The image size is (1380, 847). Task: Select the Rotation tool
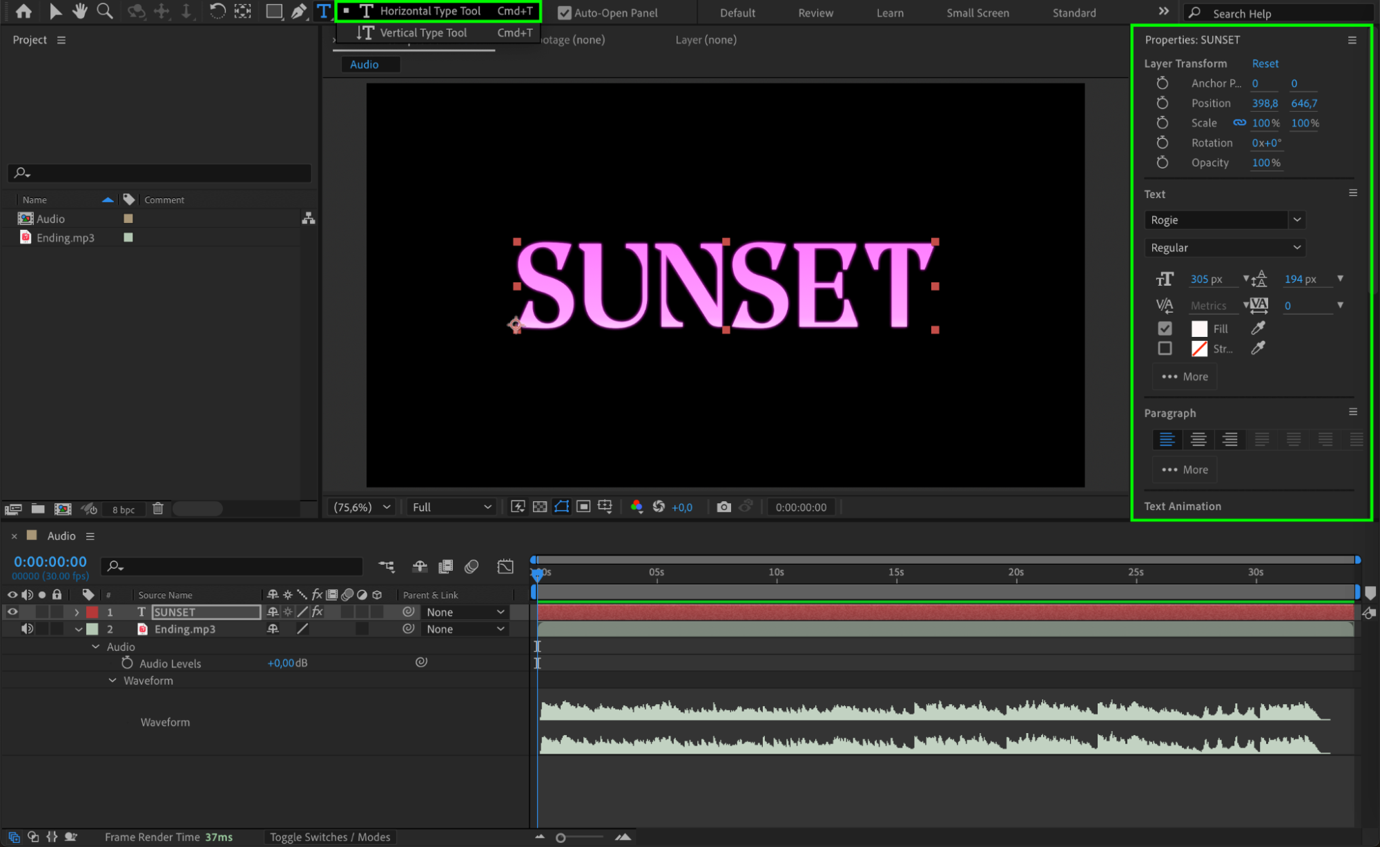[217, 11]
